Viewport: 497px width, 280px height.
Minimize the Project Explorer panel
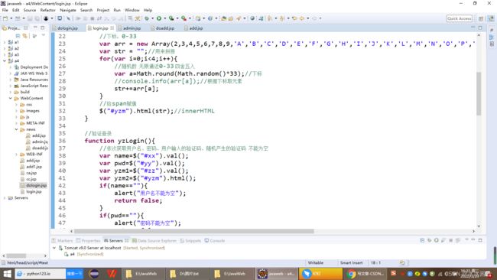(x=35, y=28)
